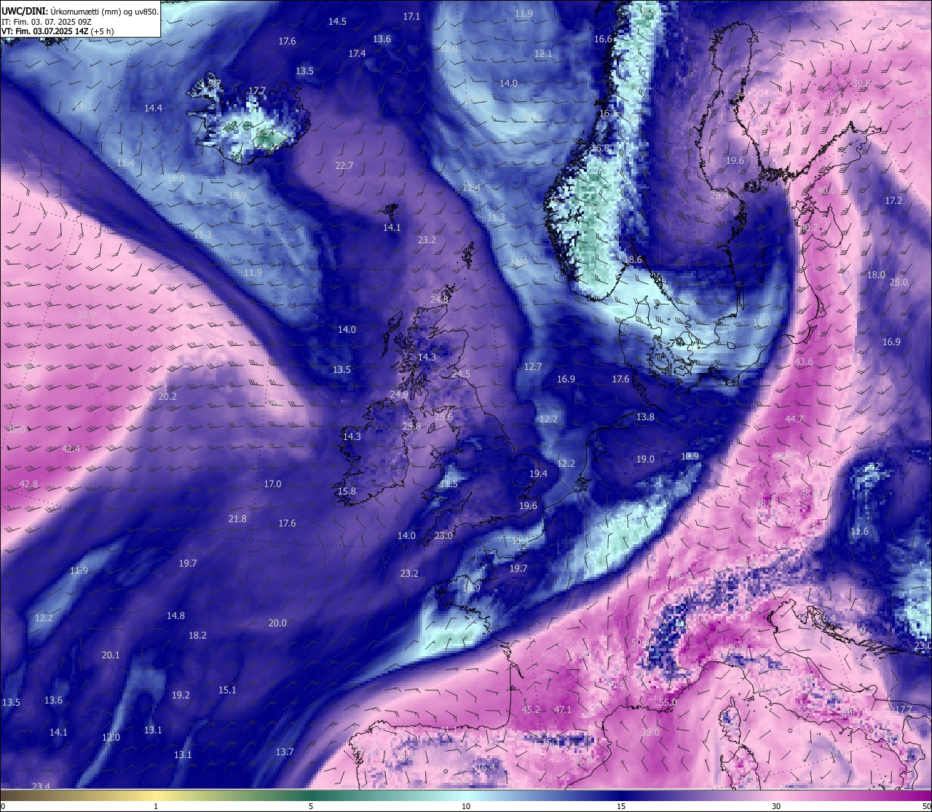The width and height of the screenshot is (932, 812).
Task: Click the valid time line 'VT: Fim. 03.07.2025 14Z (+5 h)'
Action: click(58, 31)
